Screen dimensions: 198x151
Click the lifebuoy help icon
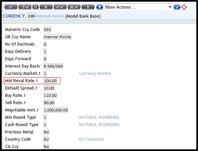click(x=184, y=7)
